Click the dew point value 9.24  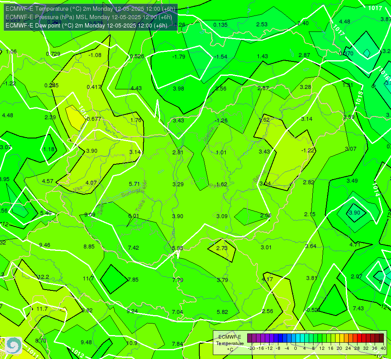[132, 311]
